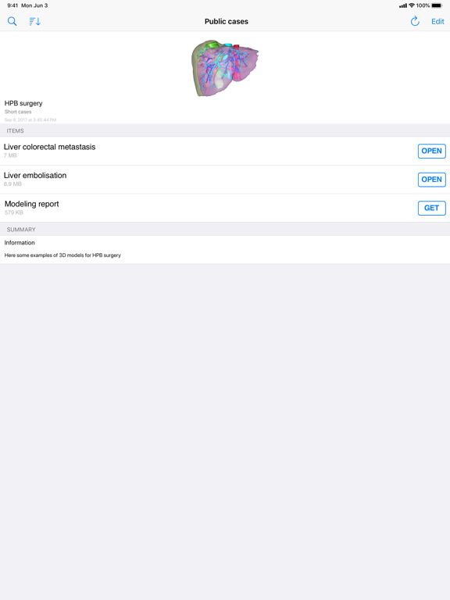This screenshot has width=450, height=600.
Task: Open the liver 3D model thumbnail
Action: point(225,68)
